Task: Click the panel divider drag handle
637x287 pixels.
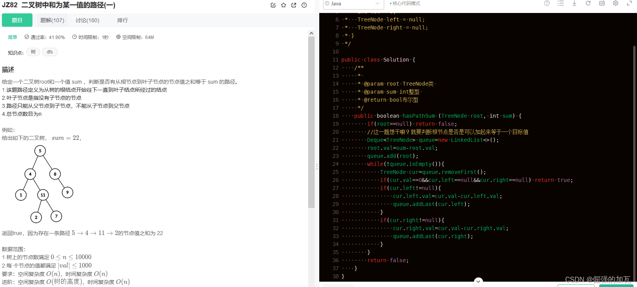Action: (317, 167)
